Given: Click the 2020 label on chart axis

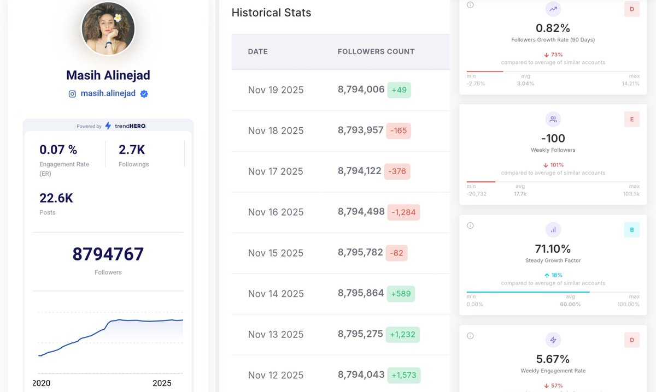Looking at the screenshot, I should (x=42, y=383).
